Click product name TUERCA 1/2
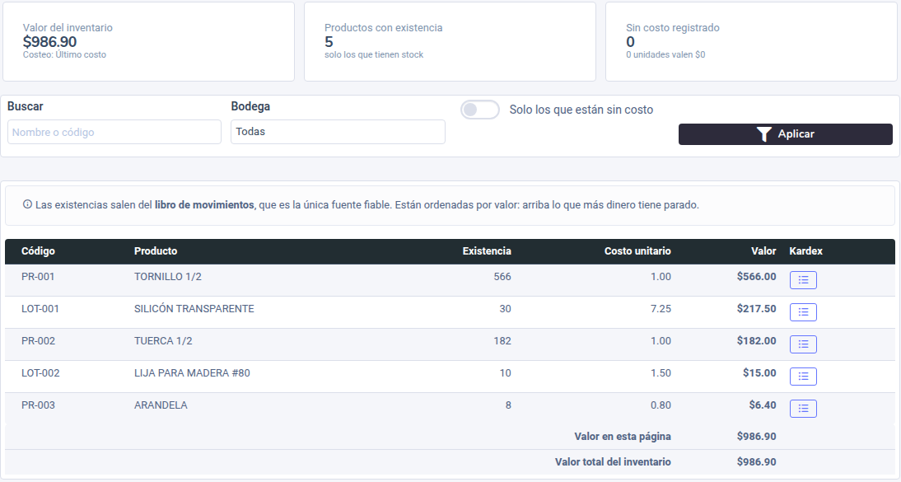 coord(163,341)
